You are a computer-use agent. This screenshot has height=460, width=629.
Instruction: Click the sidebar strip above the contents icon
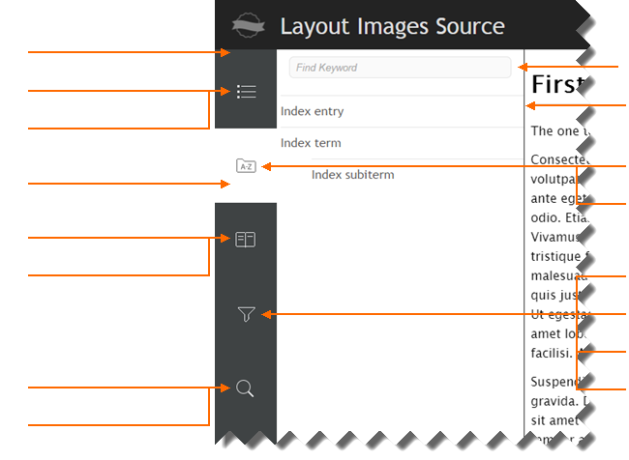click(x=246, y=58)
